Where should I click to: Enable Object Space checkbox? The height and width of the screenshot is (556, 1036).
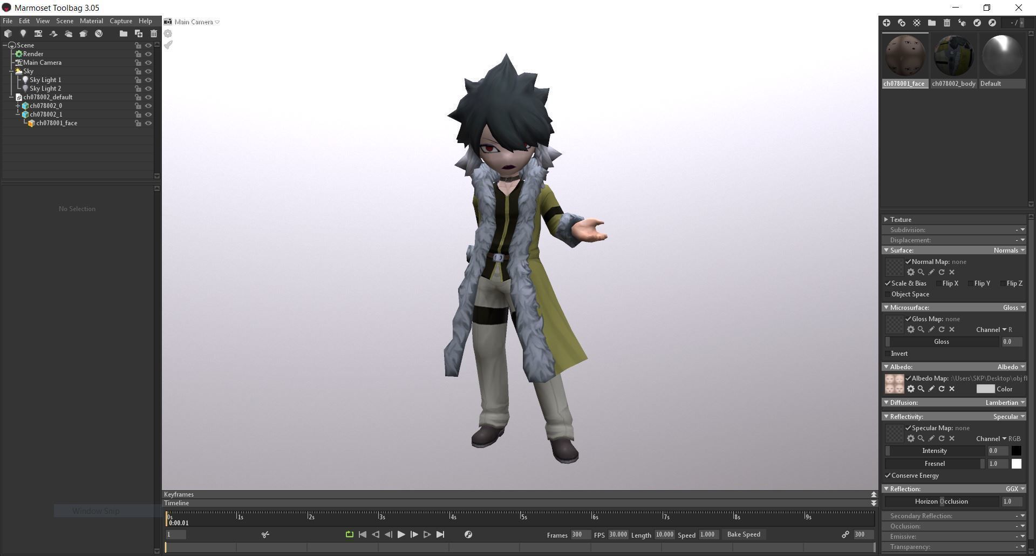tap(888, 294)
